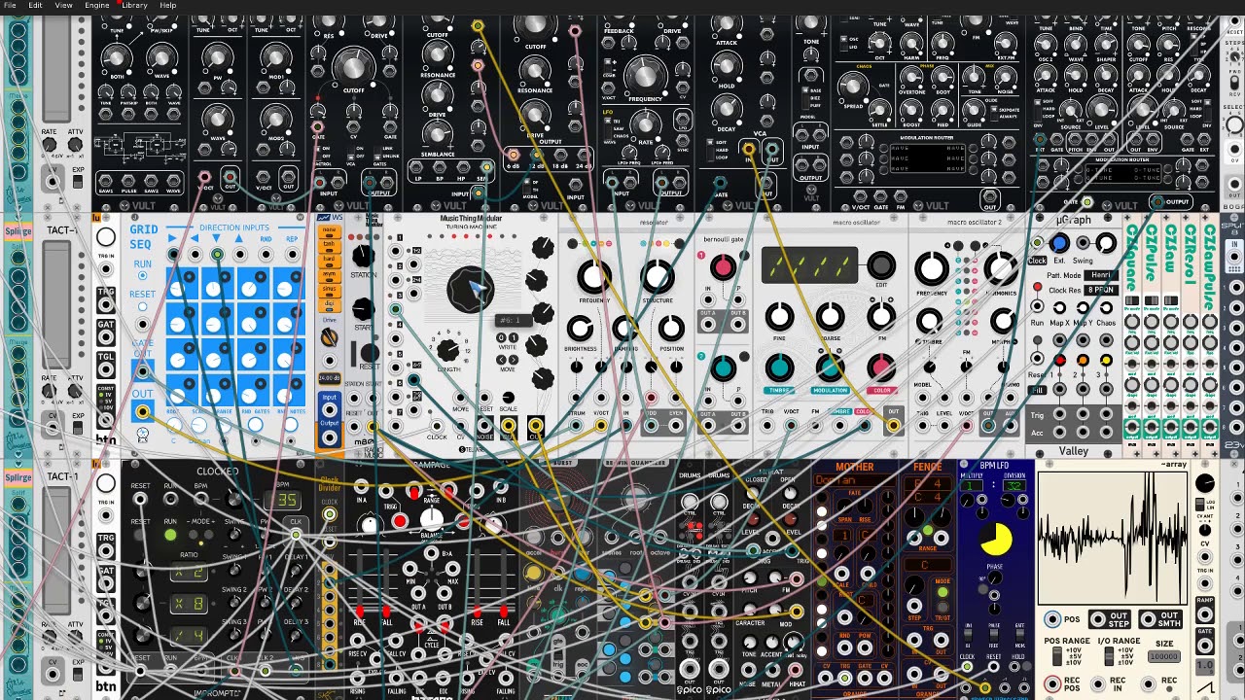Click Grid Seq RESET button
1245x700 pixels.
[x=142, y=306]
